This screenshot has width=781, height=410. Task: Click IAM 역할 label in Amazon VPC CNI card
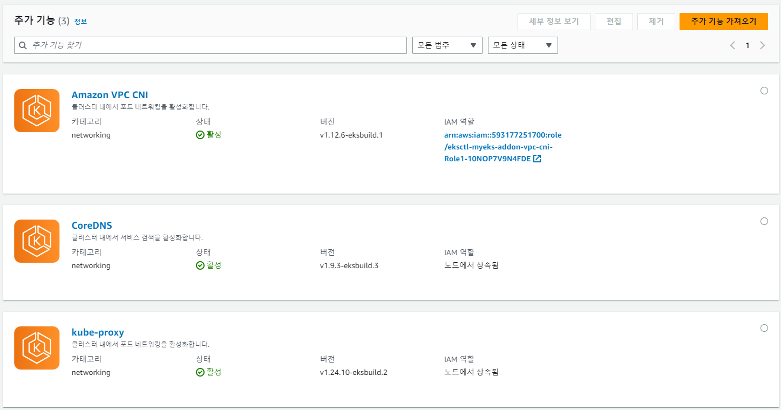point(459,122)
